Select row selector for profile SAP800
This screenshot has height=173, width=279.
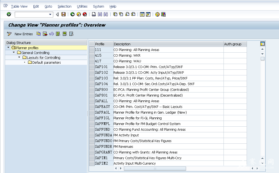coord(92,89)
